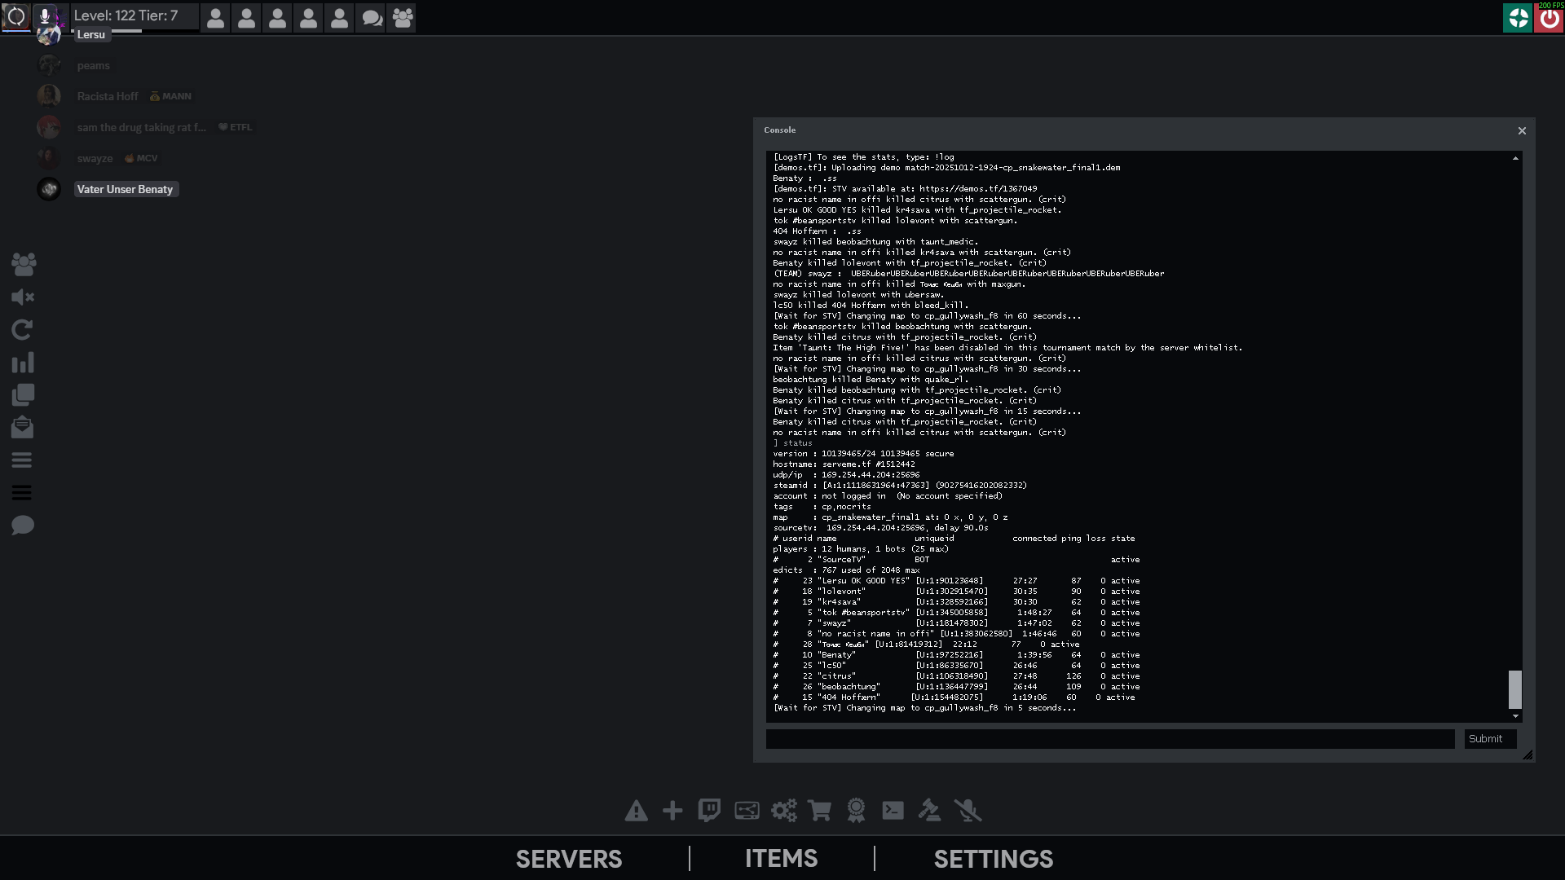Screen dimensions: 1565x880
Task: Toggle microphone button at top left
Action: point(45,15)
